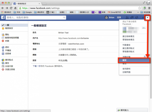Click the 用戶名 profile URL row
Image resolution: width=152 pixels, height=112 pixels.
[75, 38]
